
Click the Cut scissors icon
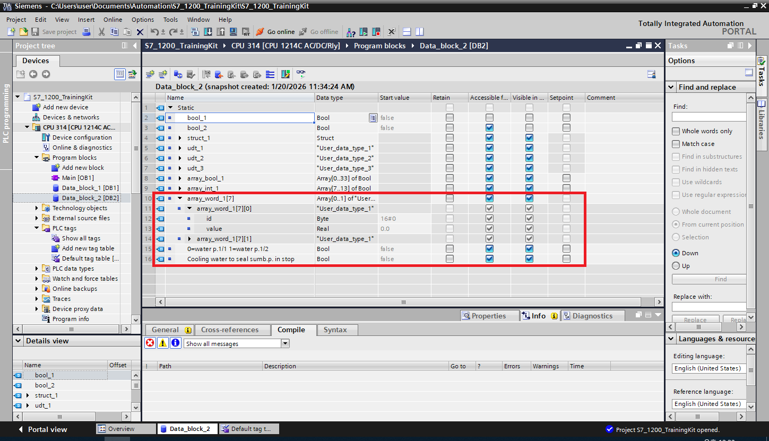(101, 32)
